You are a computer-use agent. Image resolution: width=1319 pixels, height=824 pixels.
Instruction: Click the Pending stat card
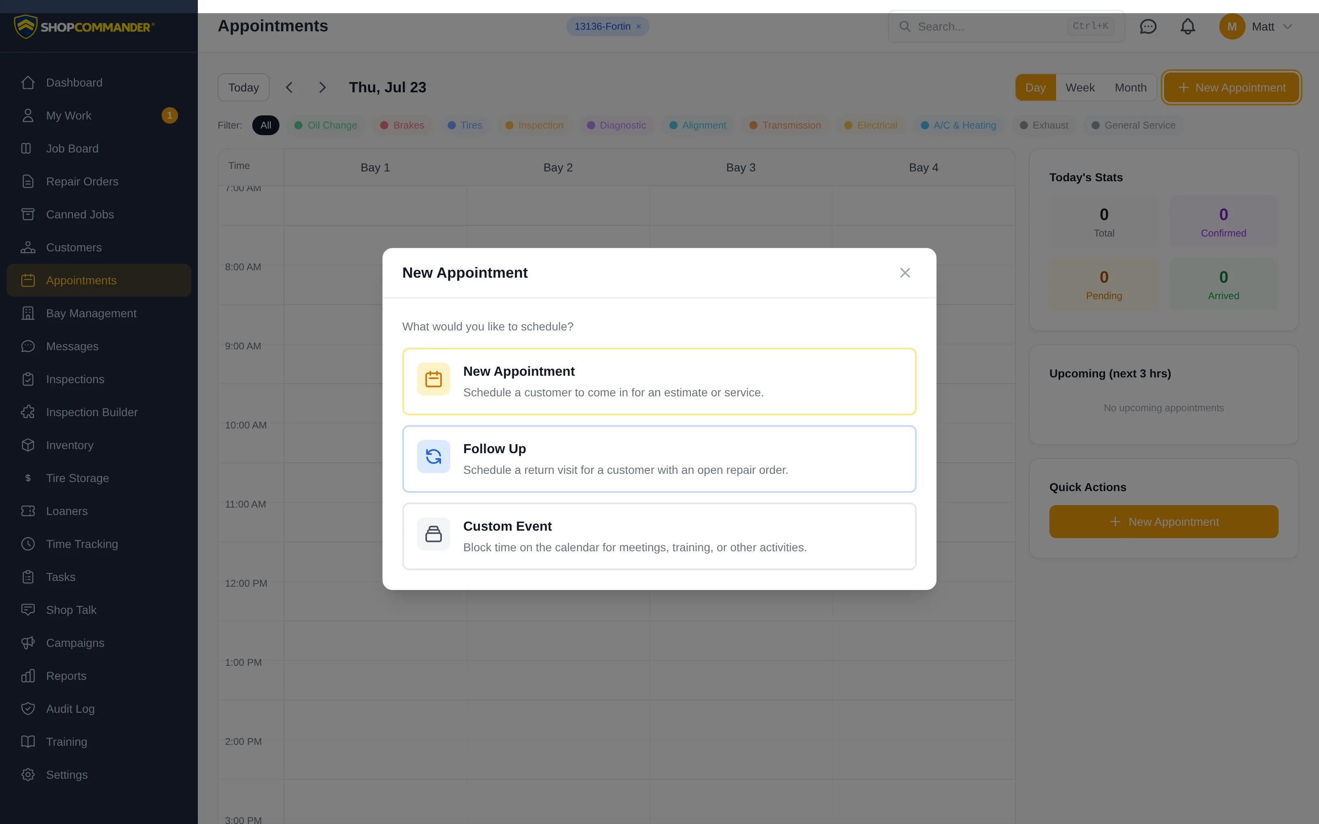pos(1104,284)
